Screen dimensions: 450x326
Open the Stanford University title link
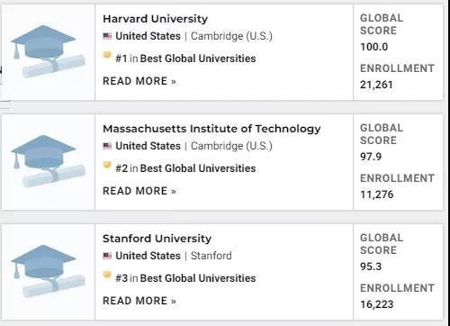(157, 239)
